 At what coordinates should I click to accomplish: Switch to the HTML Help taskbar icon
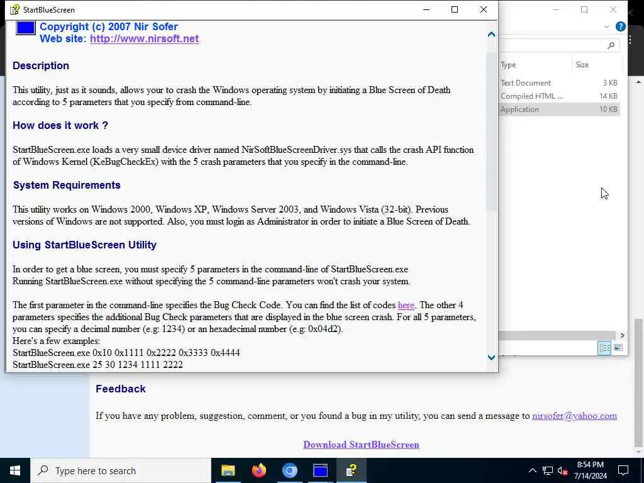(x=351, y=470)
